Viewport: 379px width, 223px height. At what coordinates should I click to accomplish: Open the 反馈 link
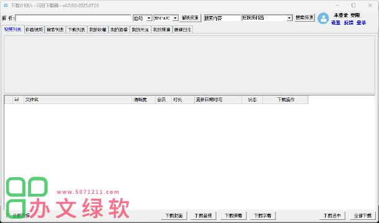tap(349, 23)
